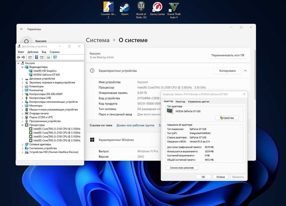Screen dimensions: 286x206
Task: Expand the Компьютер tree node
Action: (22, 90)
